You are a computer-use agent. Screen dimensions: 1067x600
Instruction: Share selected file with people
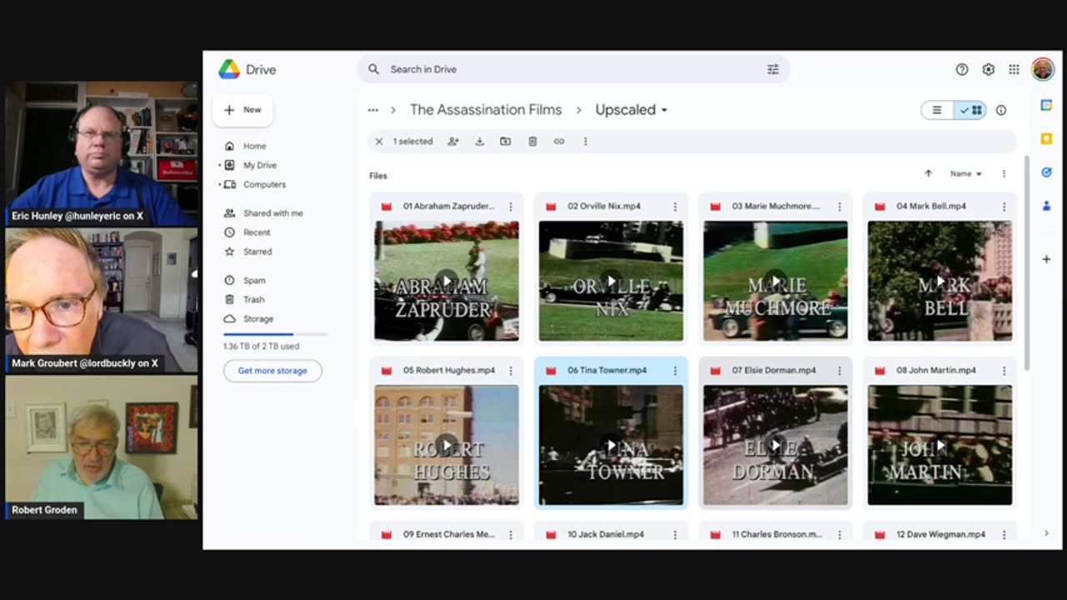click(453, 142)
